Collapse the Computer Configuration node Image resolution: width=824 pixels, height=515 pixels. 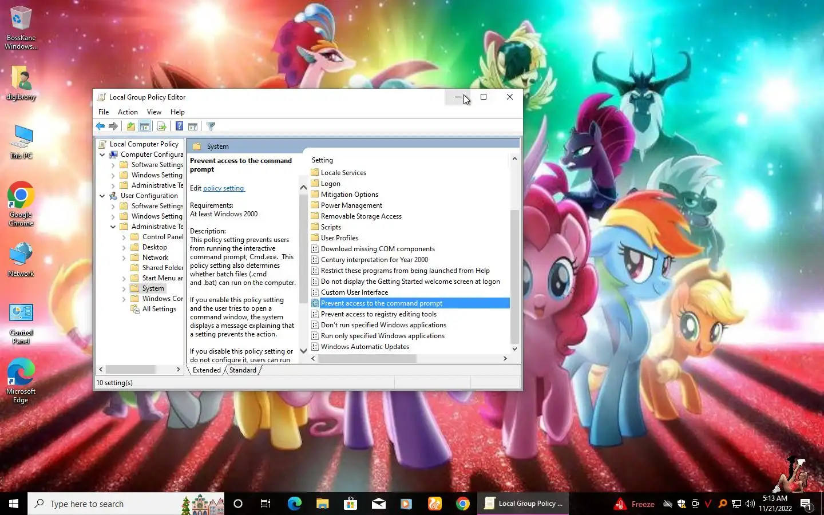point(102,154)
